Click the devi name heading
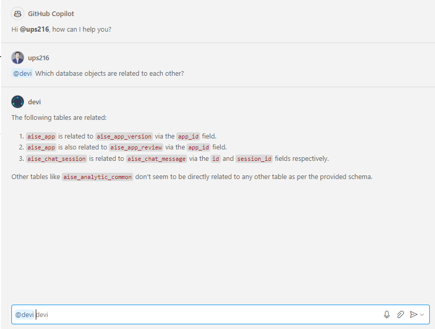435x329 pixels. 34,102
